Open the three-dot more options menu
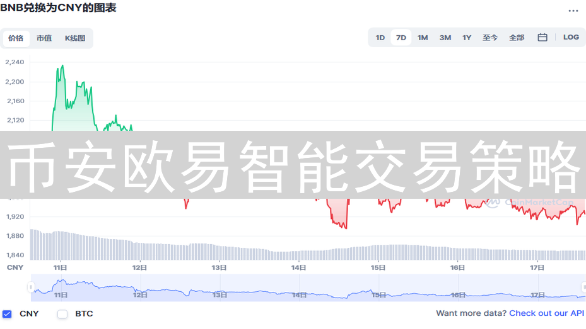The height and width of the screenshot is (329, 586). coord(573,11)
